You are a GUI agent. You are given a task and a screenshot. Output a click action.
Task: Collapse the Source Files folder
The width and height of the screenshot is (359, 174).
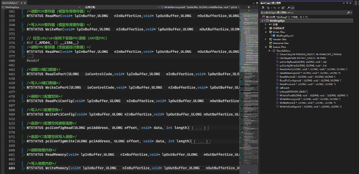coord(266,47)
